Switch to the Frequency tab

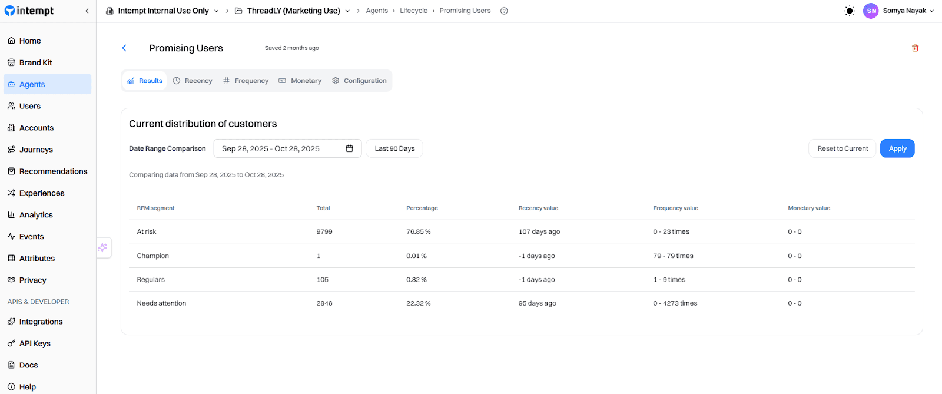[x=246, y=81]
